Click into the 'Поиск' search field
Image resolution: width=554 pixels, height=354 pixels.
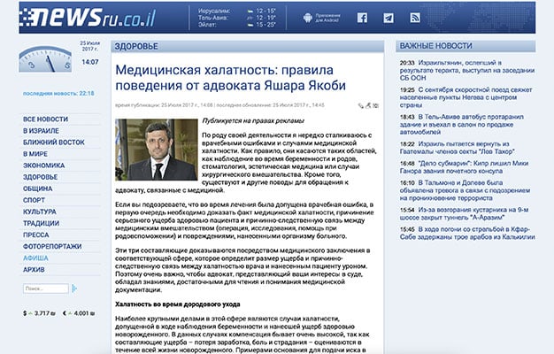point(45,289)
